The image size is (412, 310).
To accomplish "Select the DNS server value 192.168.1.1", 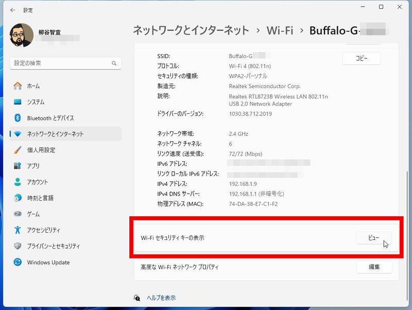I will pos(242,194).
